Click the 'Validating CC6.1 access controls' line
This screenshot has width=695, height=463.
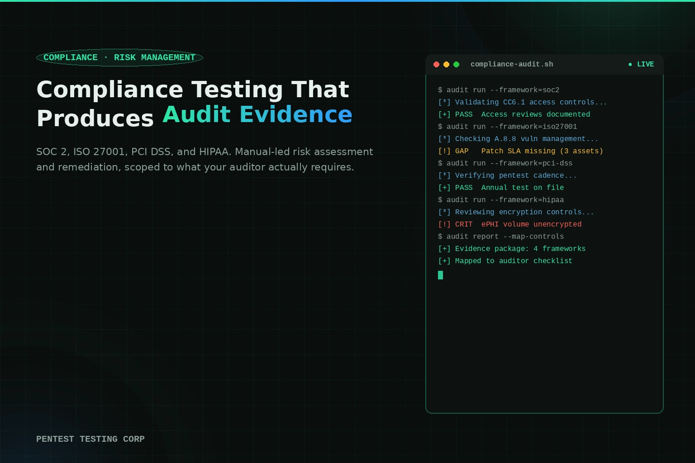523,102
